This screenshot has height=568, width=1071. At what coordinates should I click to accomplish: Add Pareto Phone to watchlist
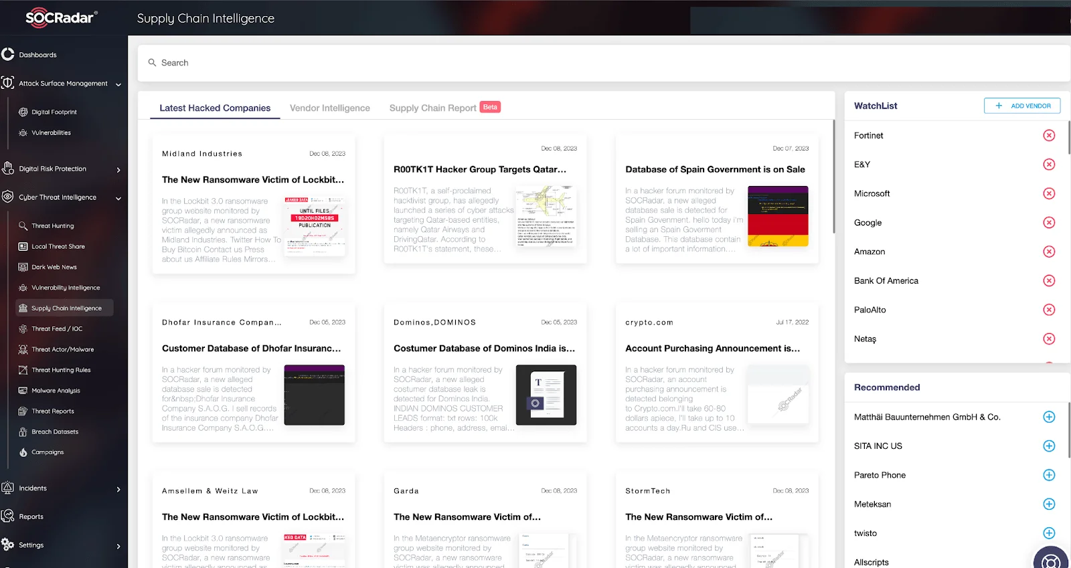point(1049,475)
